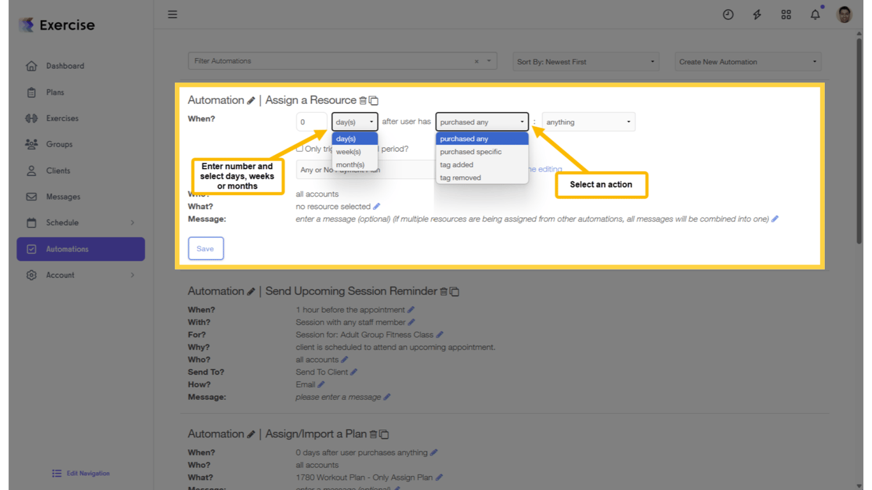The width and height of the screenshot is (872, 490).
Task: Edit the automation name with the pencil icon
Action: tap(250, 100)
